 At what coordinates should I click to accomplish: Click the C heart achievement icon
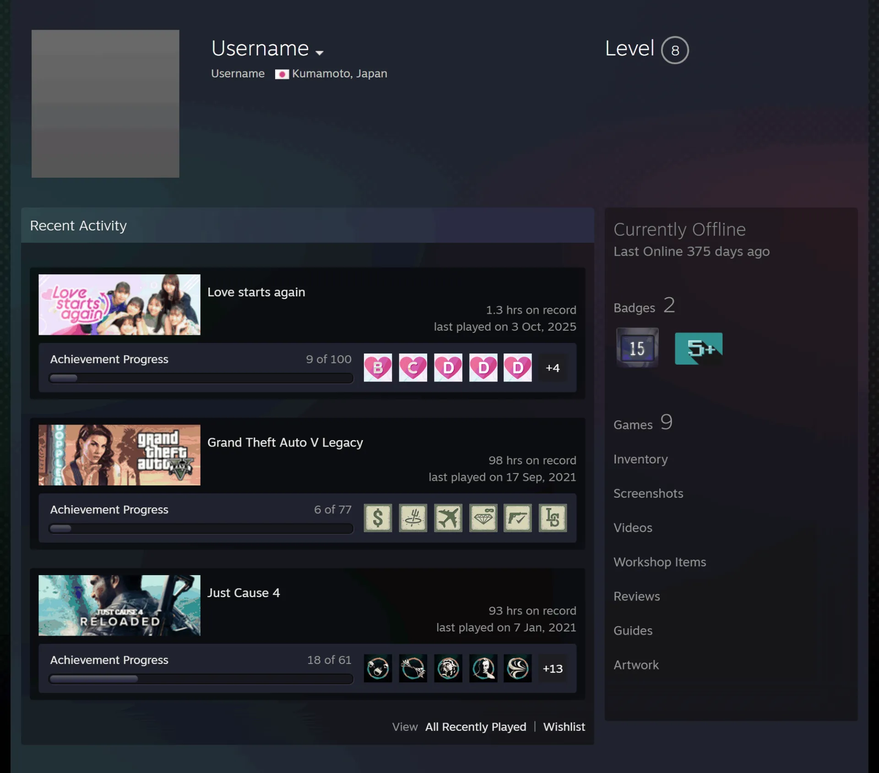(413, 367)
